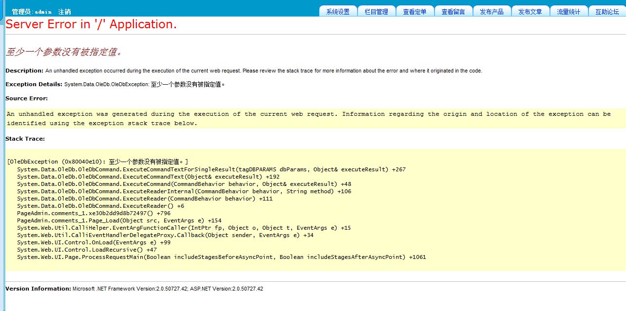Screen dimensions: 626x311
Task: Click the PageAdmin.comments_1.Page_Load stack line
Action: click(x=119, y=220)
